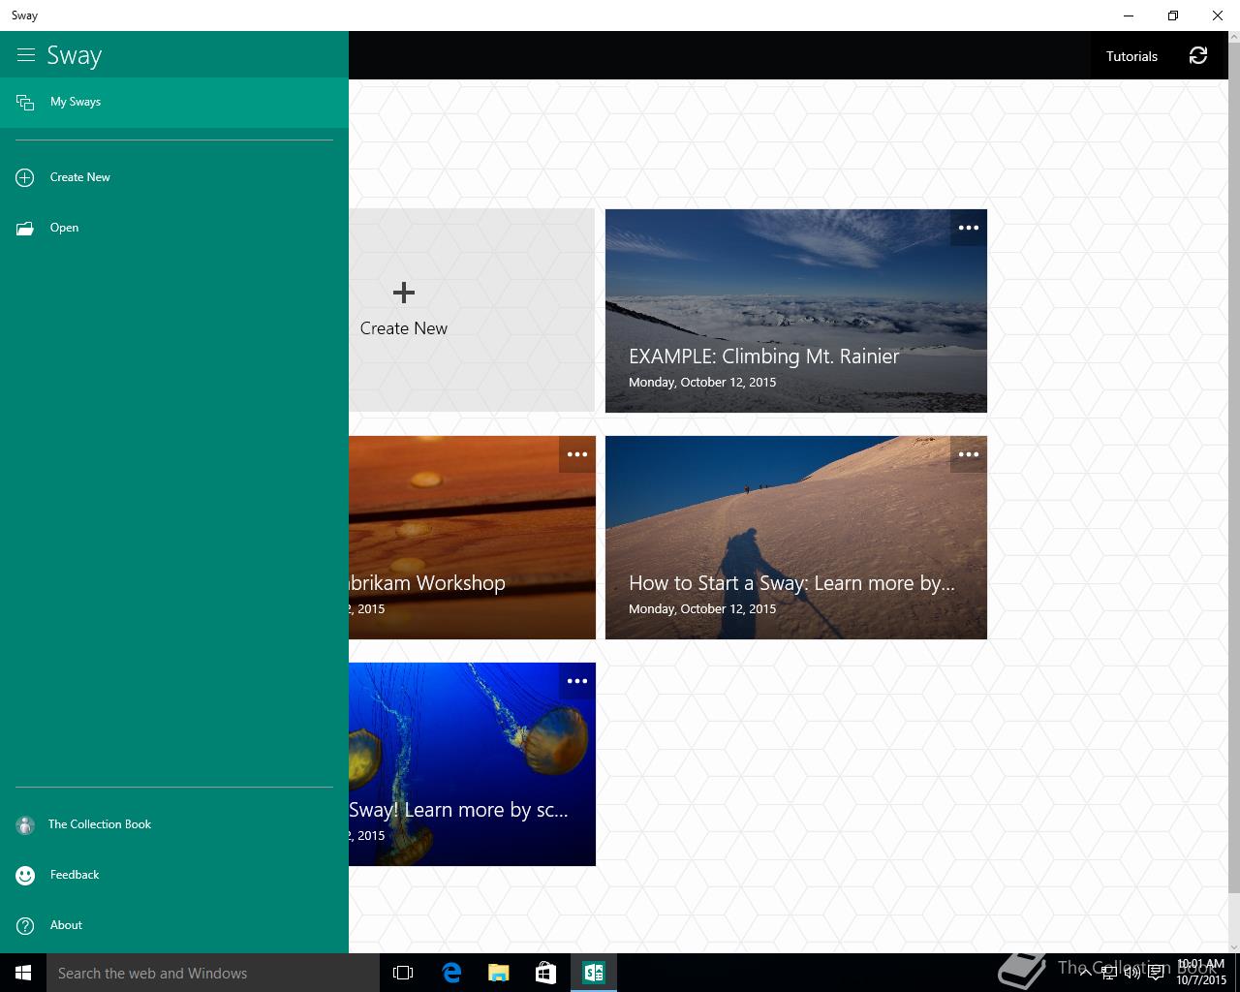Open the Tutorials link
Viewport: 1240px width, 992px height.
tap(1131, 56)
